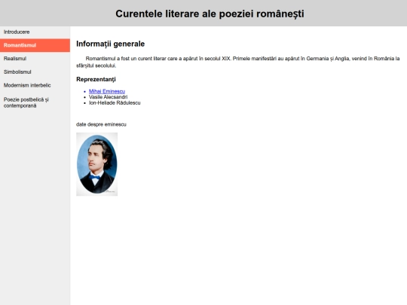Click the Vasile Alecsandri list entry
407x305 pixels.
click(108, 97)
